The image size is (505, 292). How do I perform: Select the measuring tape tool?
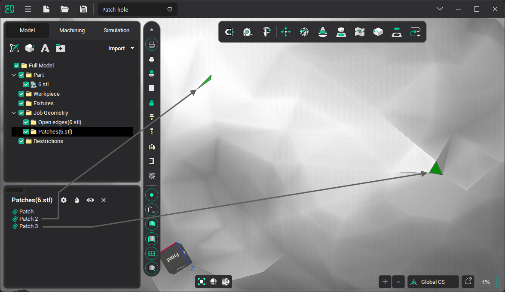click(248, 31)
